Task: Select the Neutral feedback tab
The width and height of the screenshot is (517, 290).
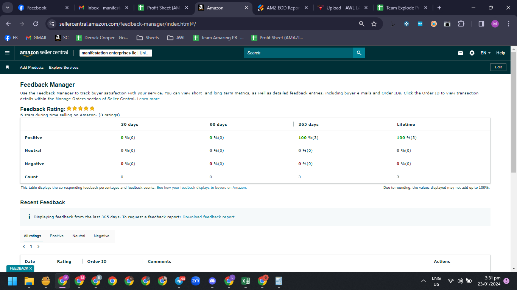Action: tap(79, 236)
